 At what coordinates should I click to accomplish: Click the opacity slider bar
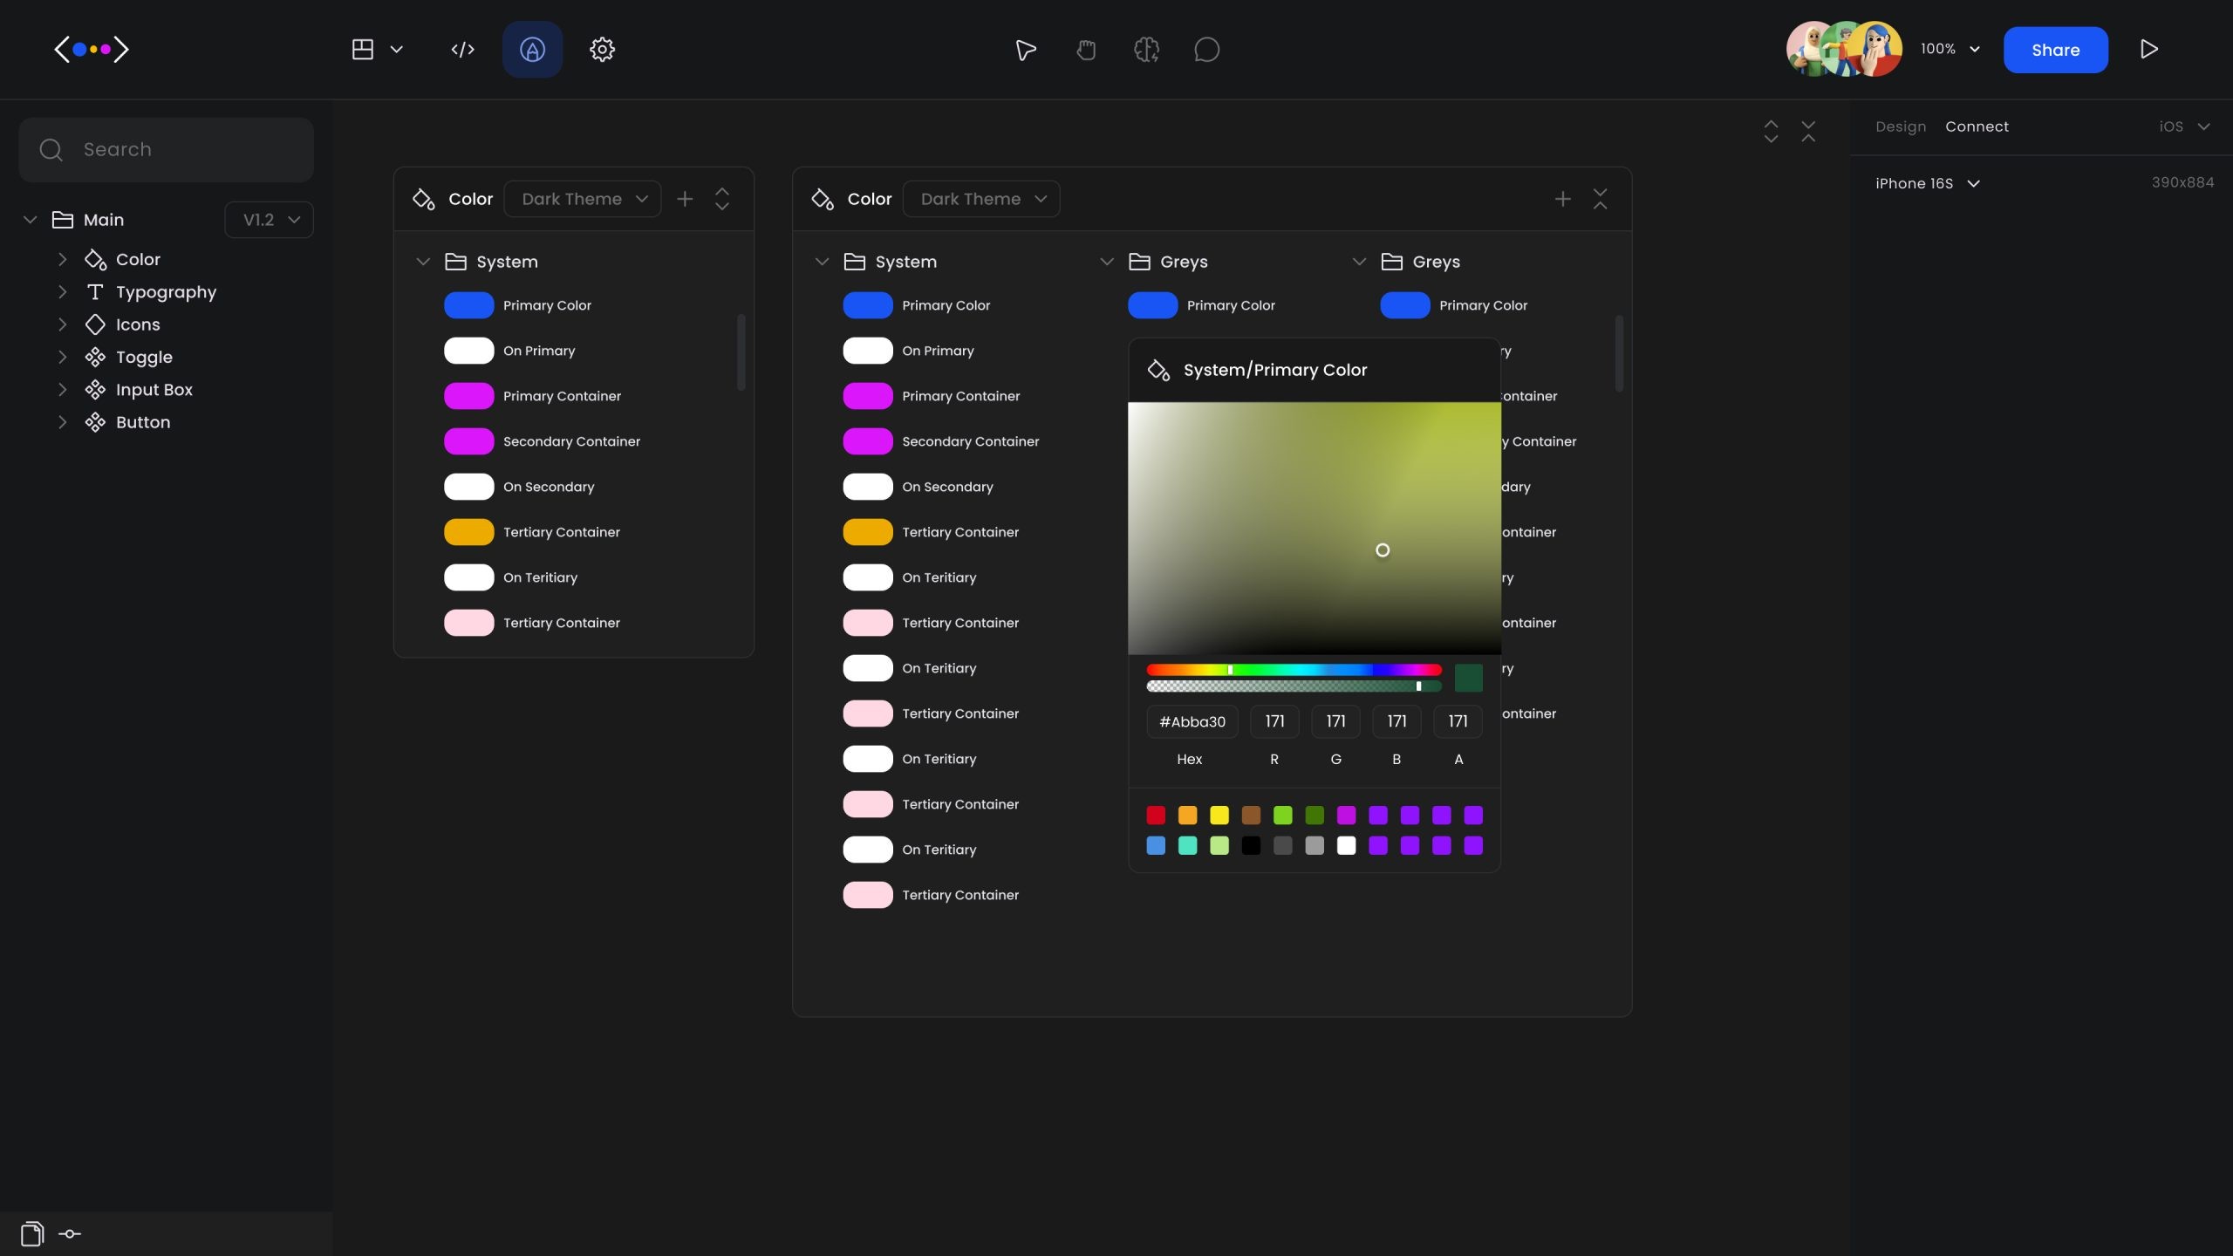point(1294,686)
